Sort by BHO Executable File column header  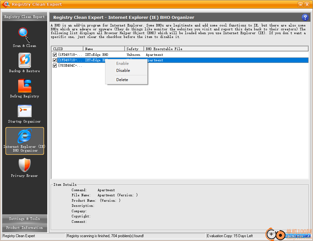(226, 49)
